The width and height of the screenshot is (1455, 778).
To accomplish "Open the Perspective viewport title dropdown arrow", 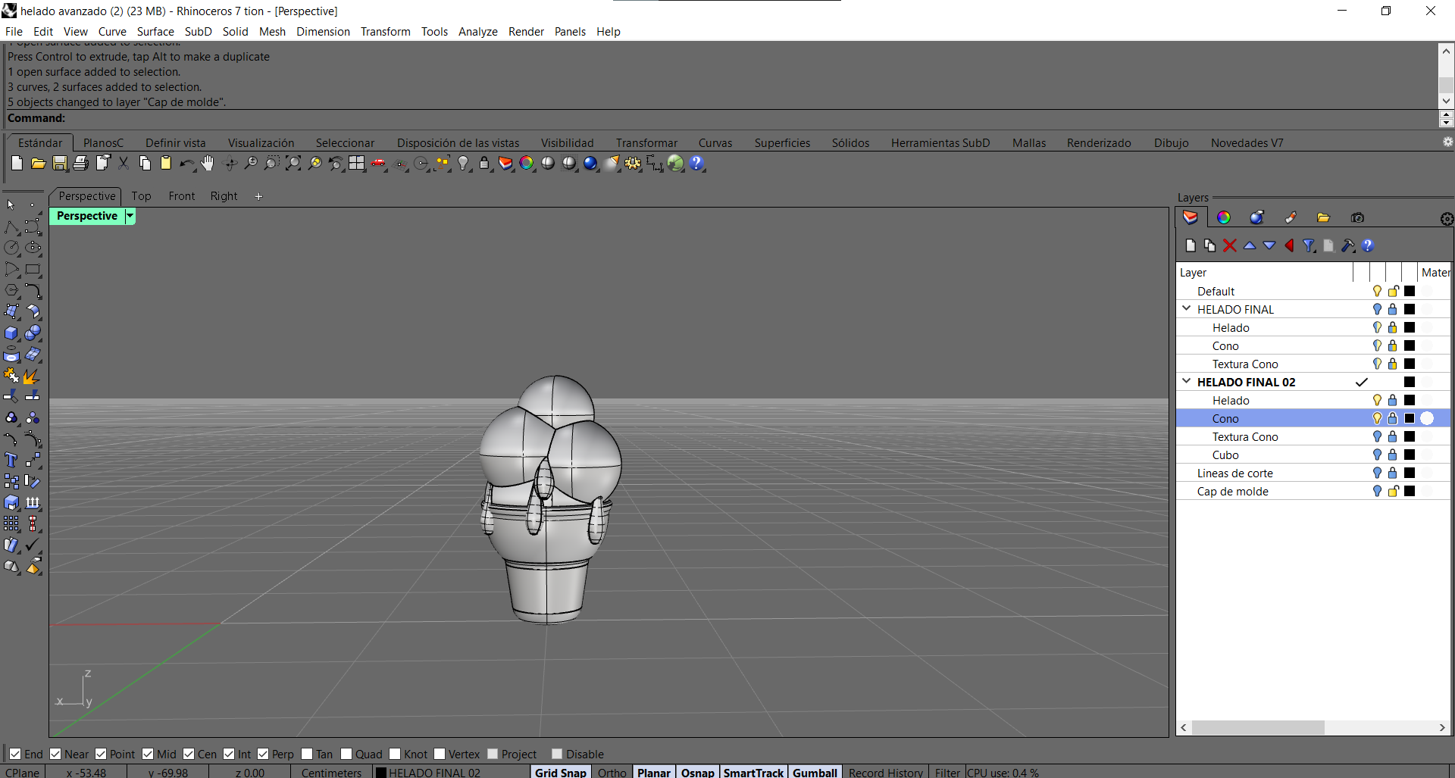I will click(130, 216).
